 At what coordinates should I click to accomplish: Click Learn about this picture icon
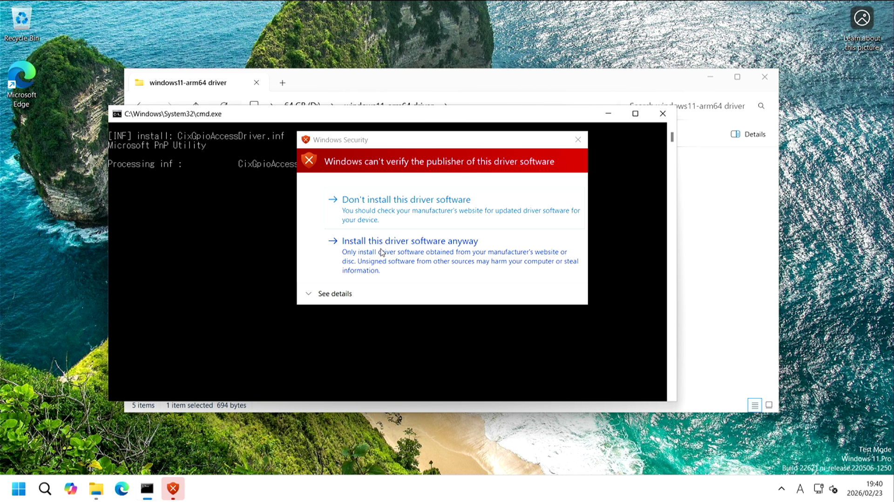point(861,19)
